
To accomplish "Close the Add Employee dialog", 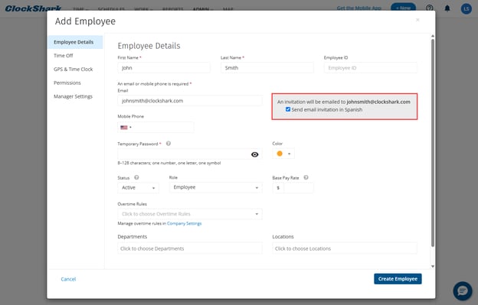I will point(417,20).
